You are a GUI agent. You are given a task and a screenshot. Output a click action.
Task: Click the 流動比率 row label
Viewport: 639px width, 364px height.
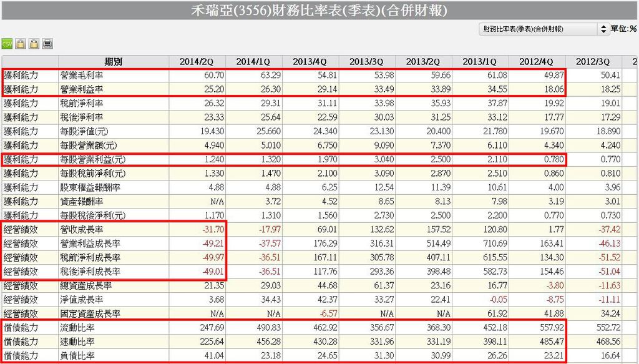[x=77, y=328]
